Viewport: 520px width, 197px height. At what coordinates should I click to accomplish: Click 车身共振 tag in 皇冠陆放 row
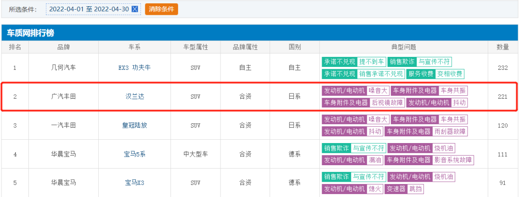point(453,119)
